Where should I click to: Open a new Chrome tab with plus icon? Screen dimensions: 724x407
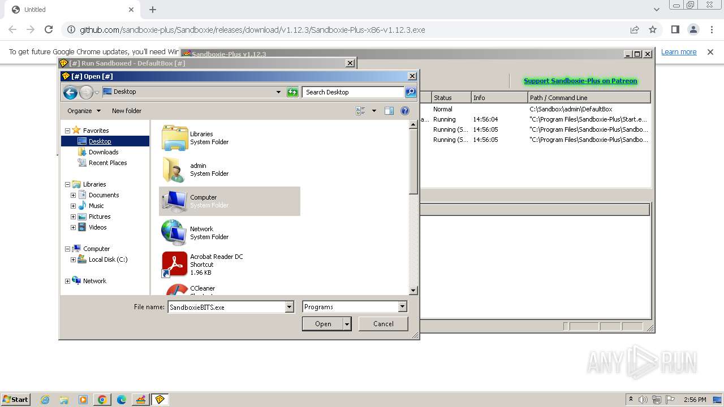pyautogui.click(x=153, y=10)
